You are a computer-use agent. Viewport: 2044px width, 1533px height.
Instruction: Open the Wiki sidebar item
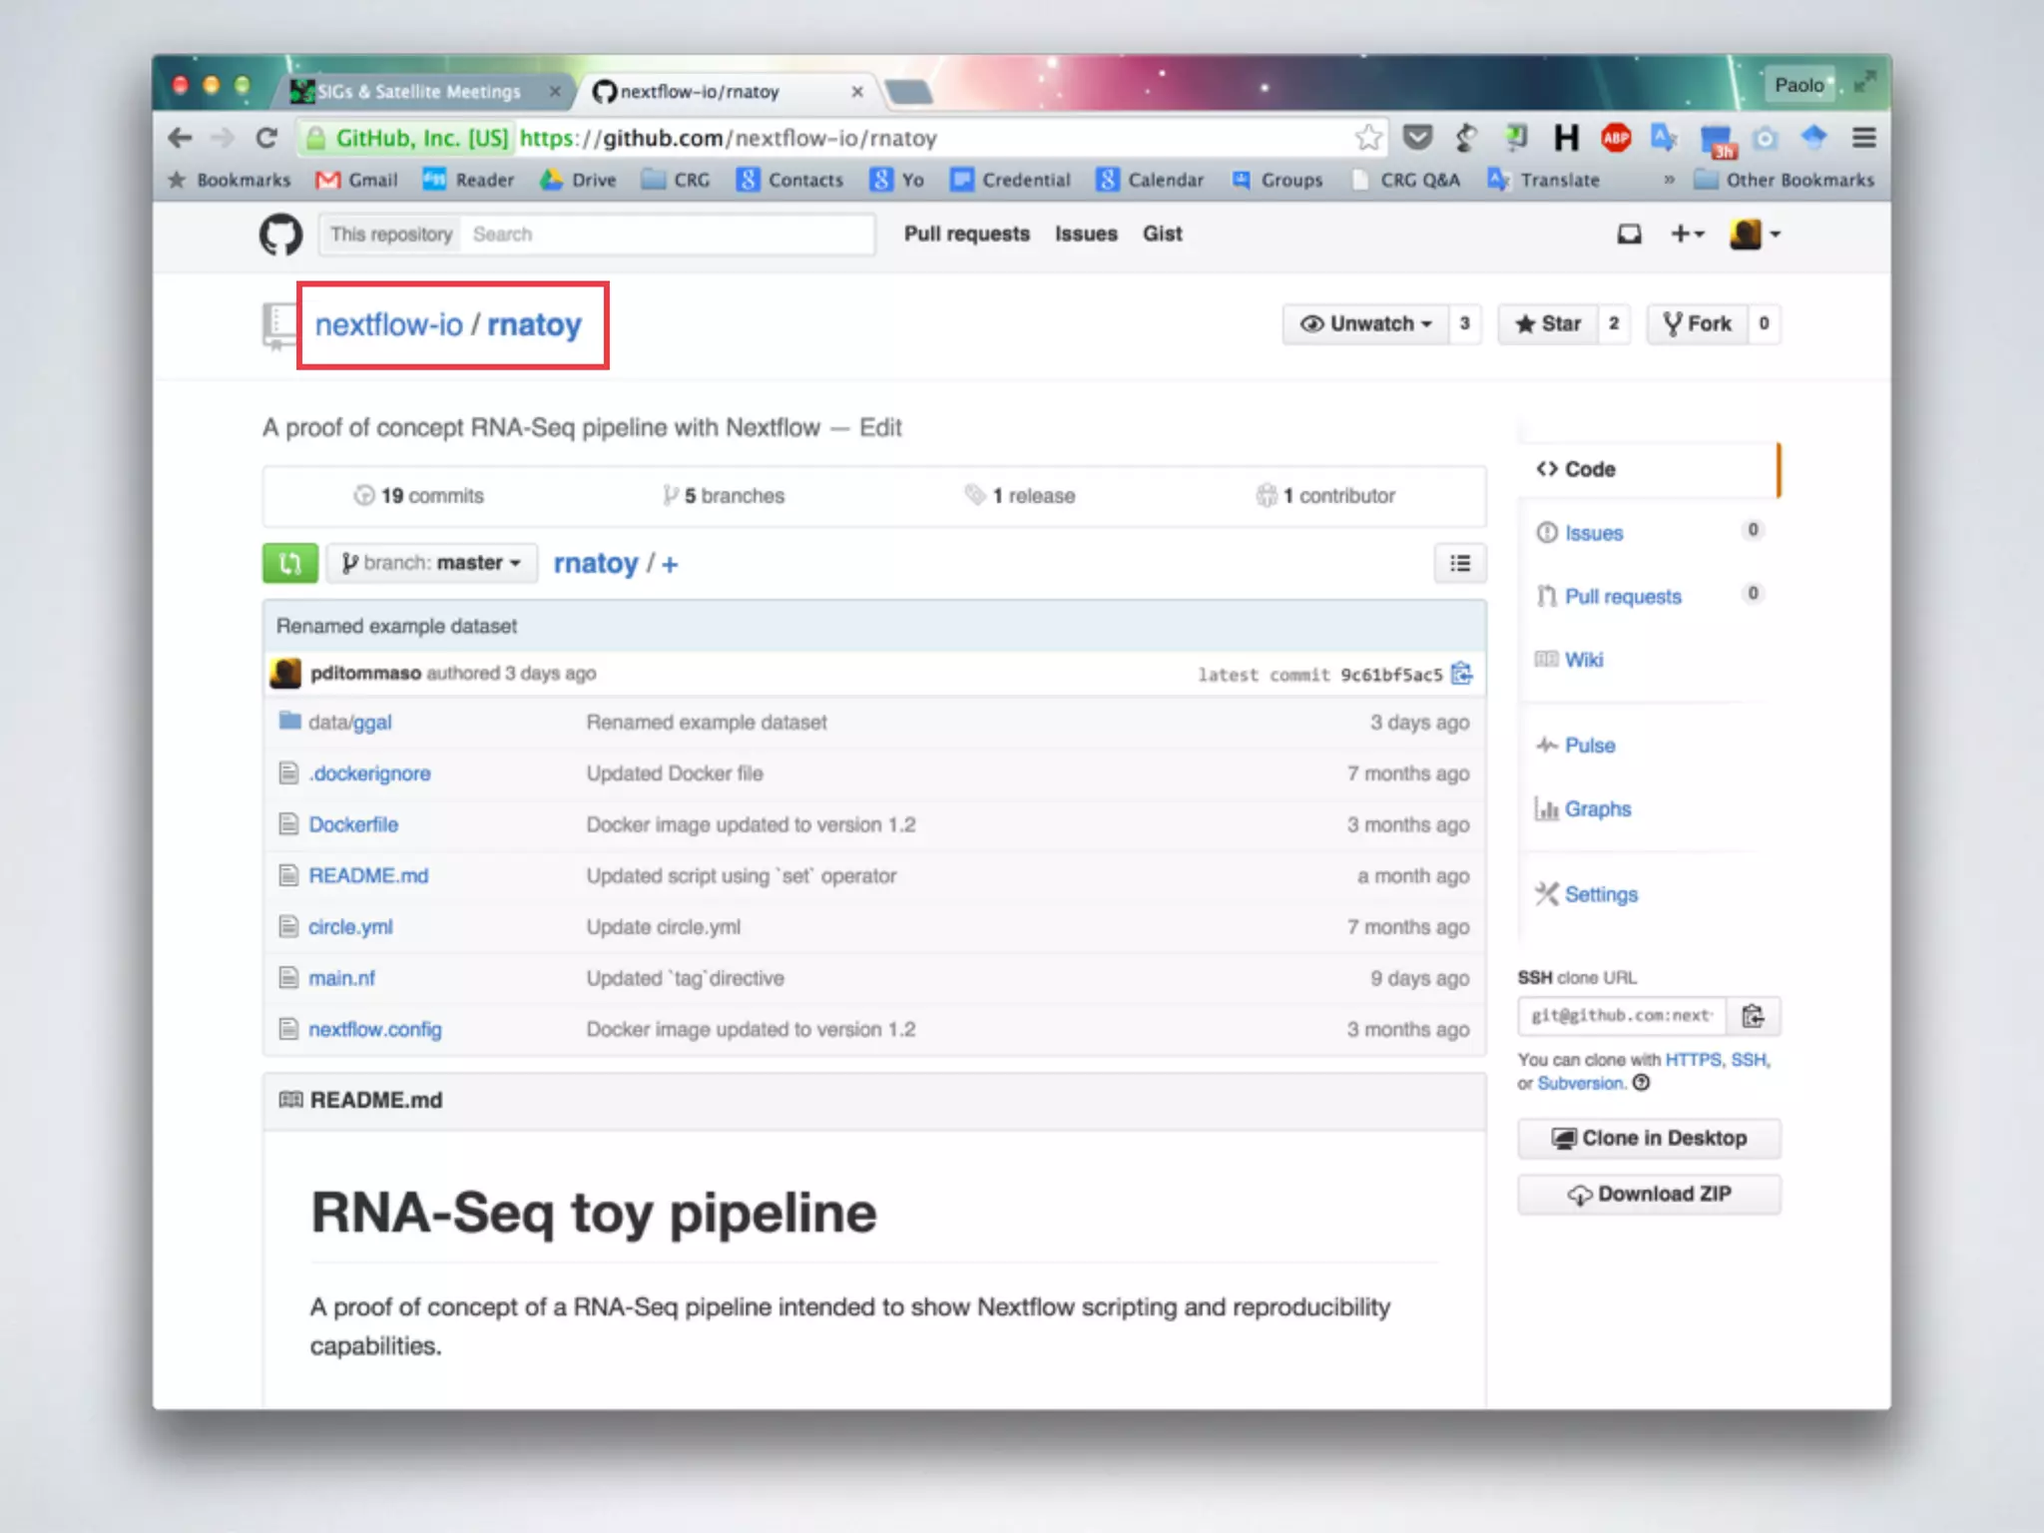pyautogui.click(x=1584, y=660)
